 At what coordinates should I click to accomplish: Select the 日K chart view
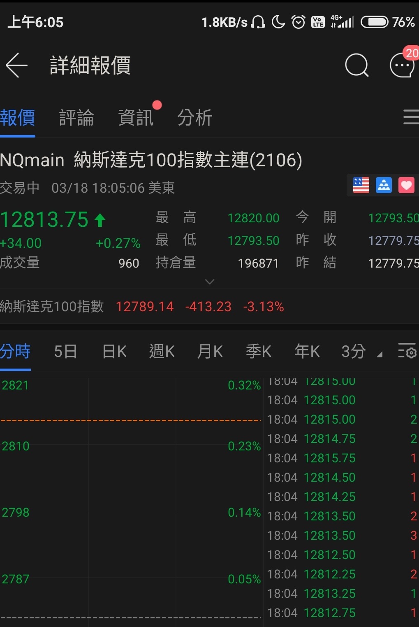(114, 352)
